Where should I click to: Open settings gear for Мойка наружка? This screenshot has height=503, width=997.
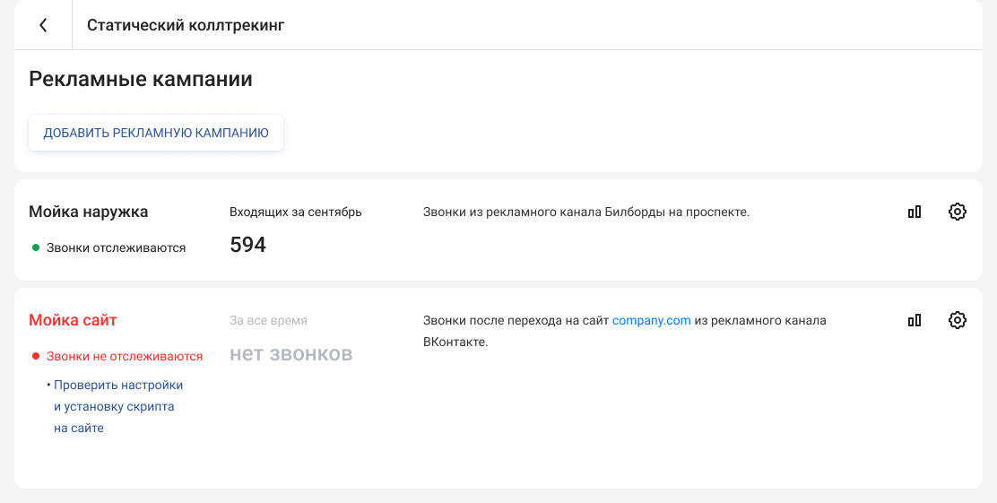(958, 212)
